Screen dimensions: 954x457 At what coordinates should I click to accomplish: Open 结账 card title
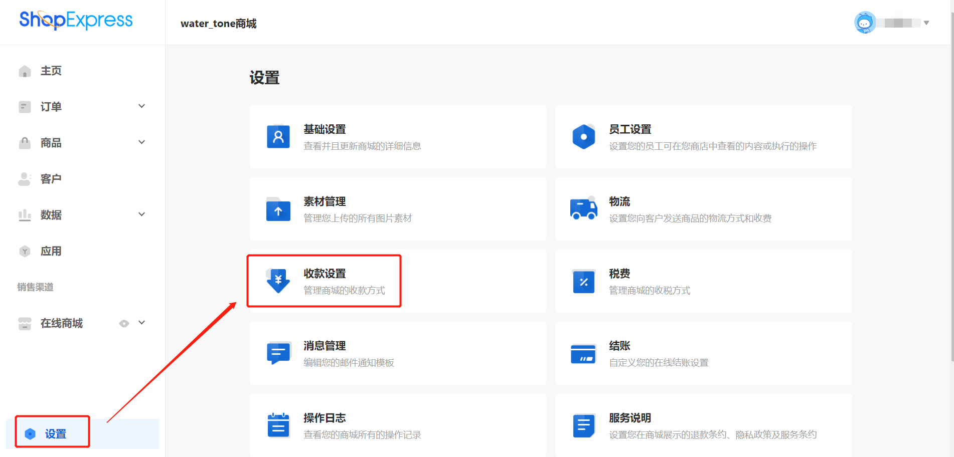click(x=619, y=346)
